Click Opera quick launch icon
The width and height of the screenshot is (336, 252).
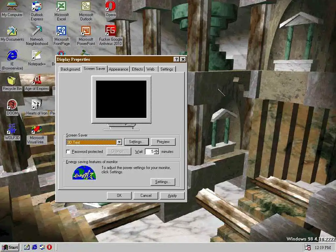[49, 247]
